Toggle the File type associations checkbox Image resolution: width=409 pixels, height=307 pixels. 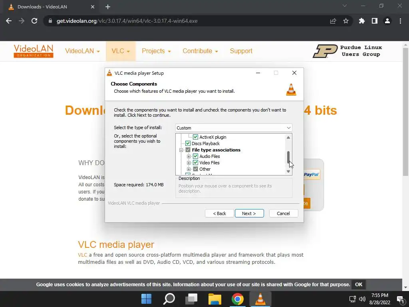tap(188, 150)
